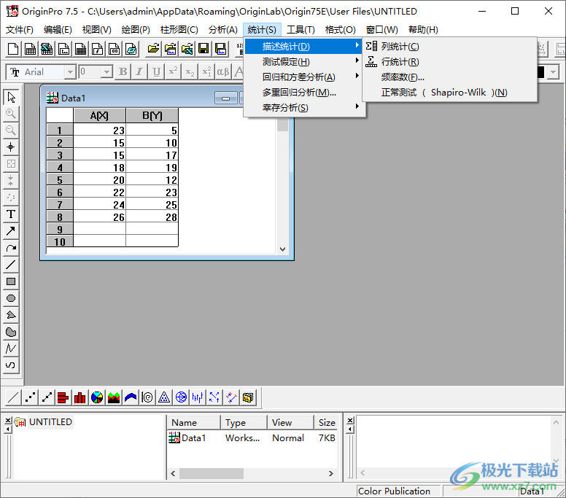
Task: Toggle Subscript formatting
Action: (190, 71)
